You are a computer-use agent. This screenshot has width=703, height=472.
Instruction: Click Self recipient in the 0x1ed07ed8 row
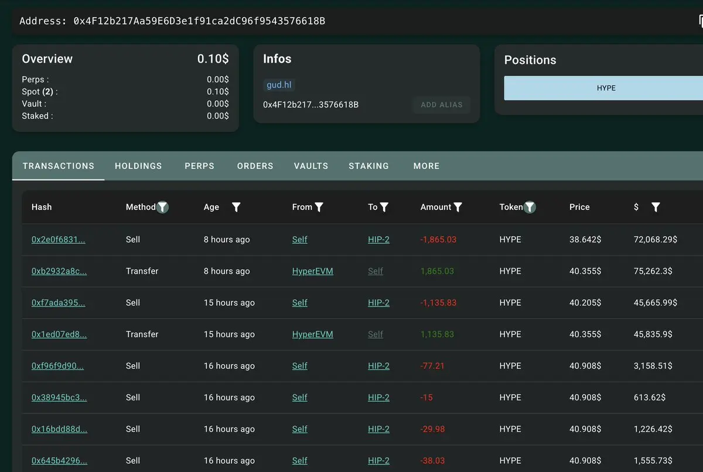pos(376,334)
